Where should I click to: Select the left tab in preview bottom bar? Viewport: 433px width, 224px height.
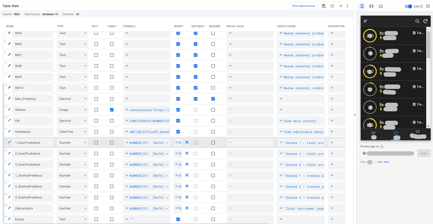pyautogui.click(x=374, y=135)
